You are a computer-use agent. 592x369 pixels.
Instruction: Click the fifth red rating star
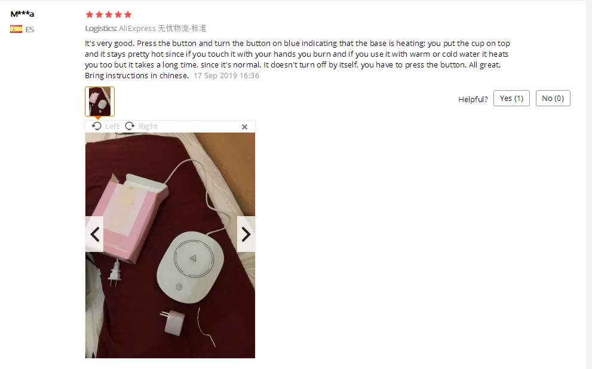pos(128,15)
